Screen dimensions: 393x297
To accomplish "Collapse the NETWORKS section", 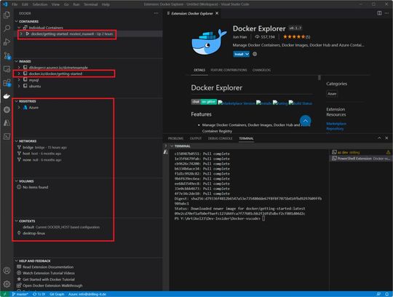I will (x=17, y=141).
